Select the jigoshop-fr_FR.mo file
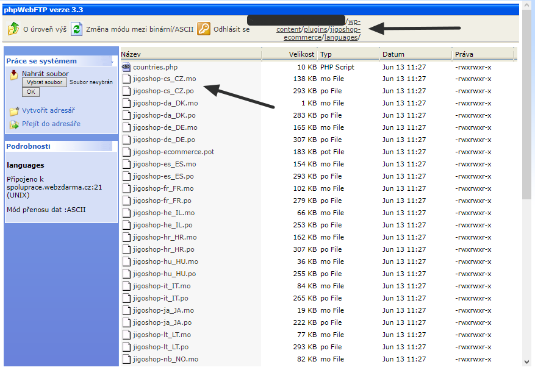 [163, 188]
